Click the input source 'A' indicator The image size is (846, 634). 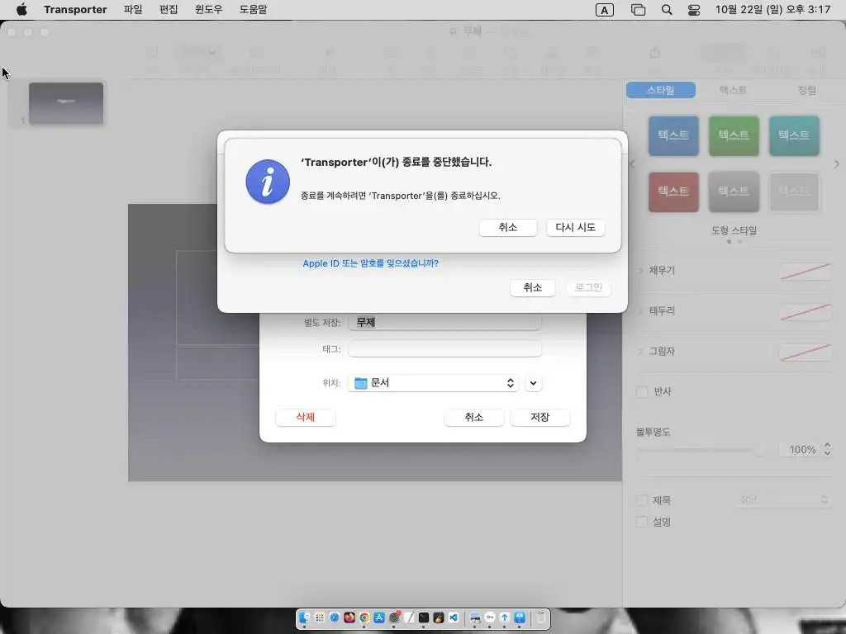[604, 10]
